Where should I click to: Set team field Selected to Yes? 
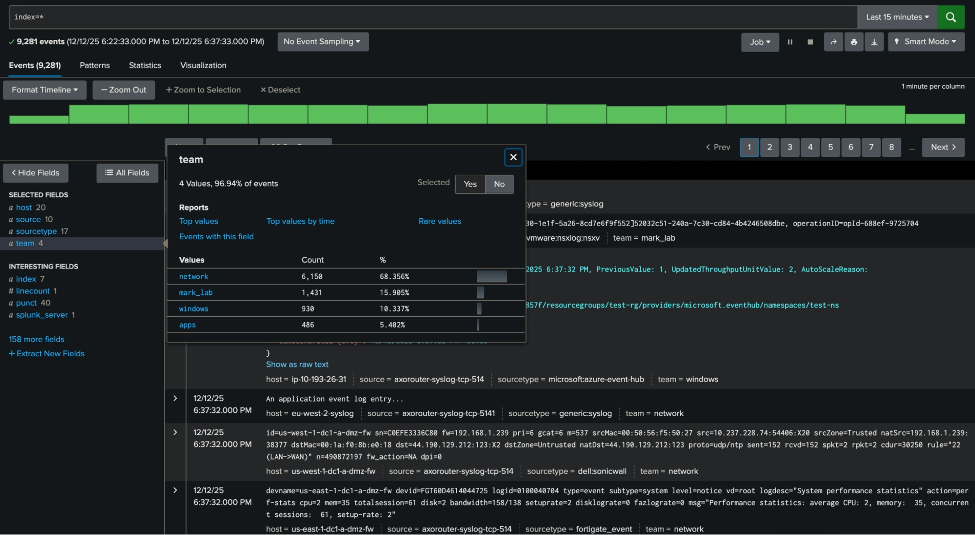pyautogui.click(x=470, y=184)
